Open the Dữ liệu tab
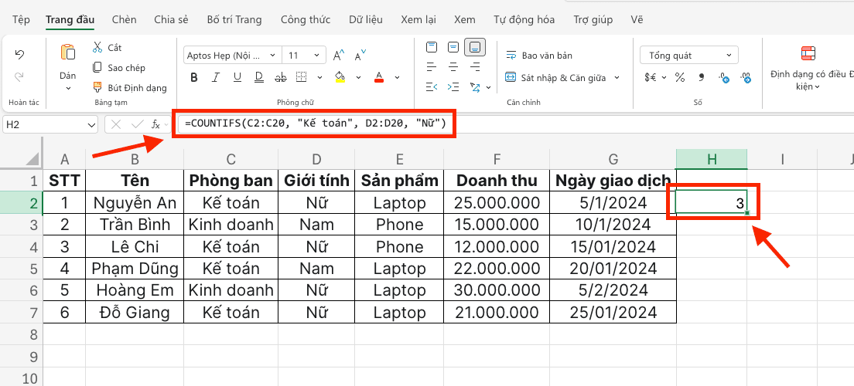The width and height of the screenshot is (854, 386). pos(365,19)
